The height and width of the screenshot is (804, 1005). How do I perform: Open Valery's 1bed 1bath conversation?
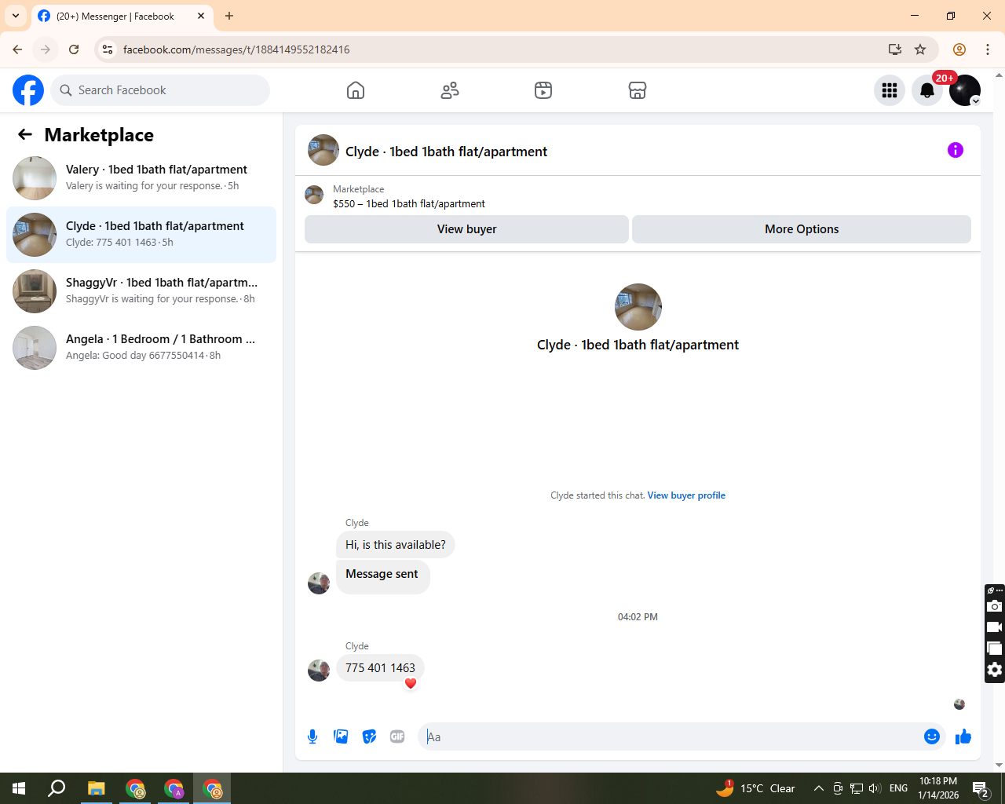141,178
